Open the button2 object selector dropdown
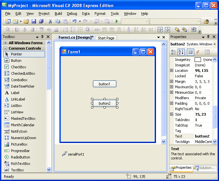Image resolution: width=219 pixels, height=181 pixels. [x=214, y=44]
